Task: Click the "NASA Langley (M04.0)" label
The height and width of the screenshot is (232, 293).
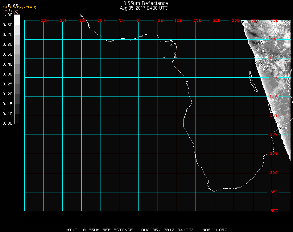Action: 19,7
